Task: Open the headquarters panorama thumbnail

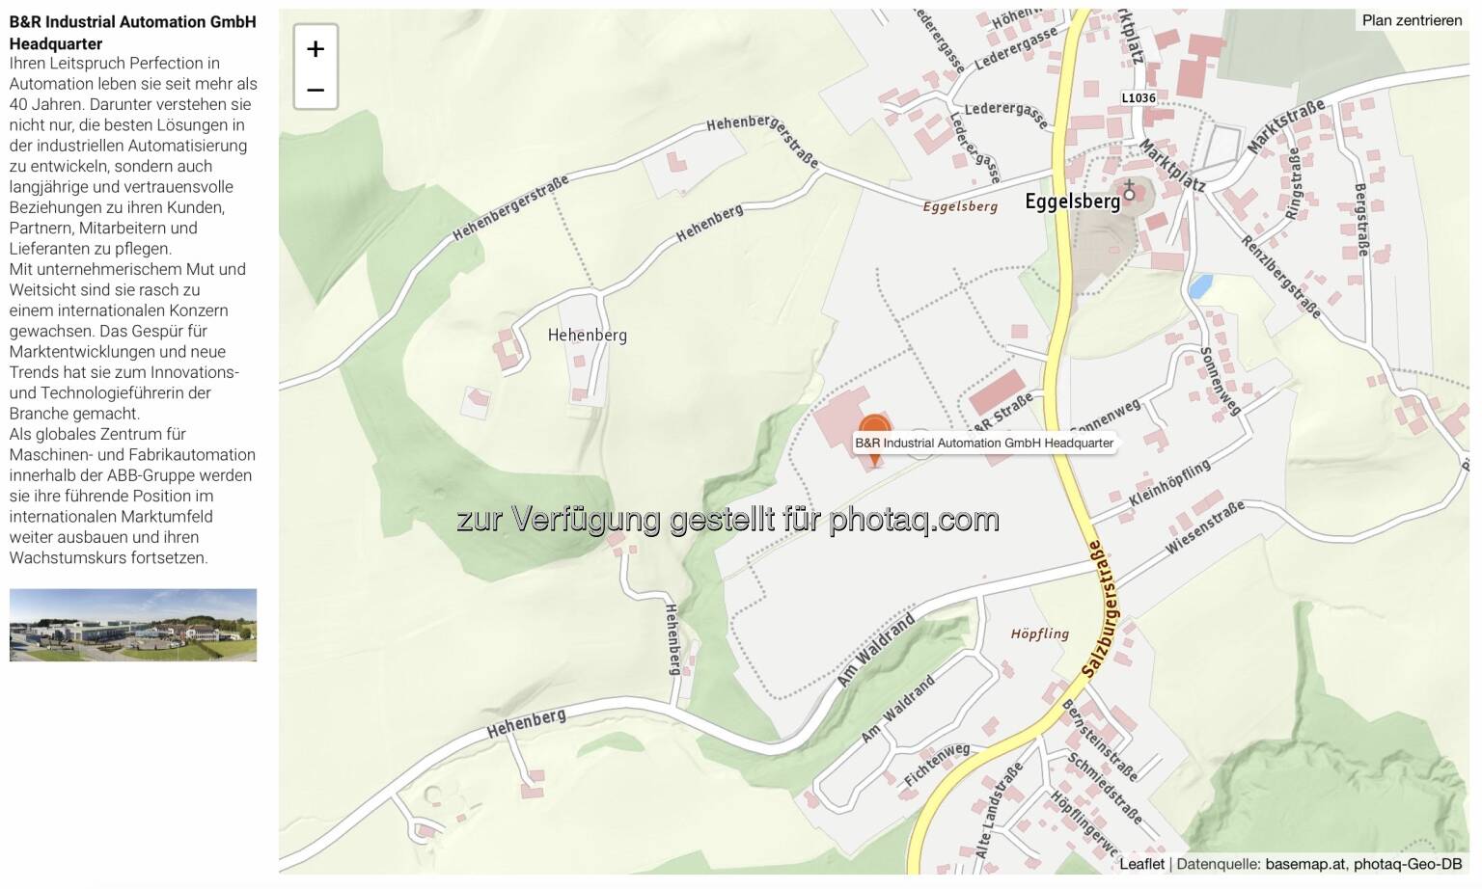Action: coord(133,625)
